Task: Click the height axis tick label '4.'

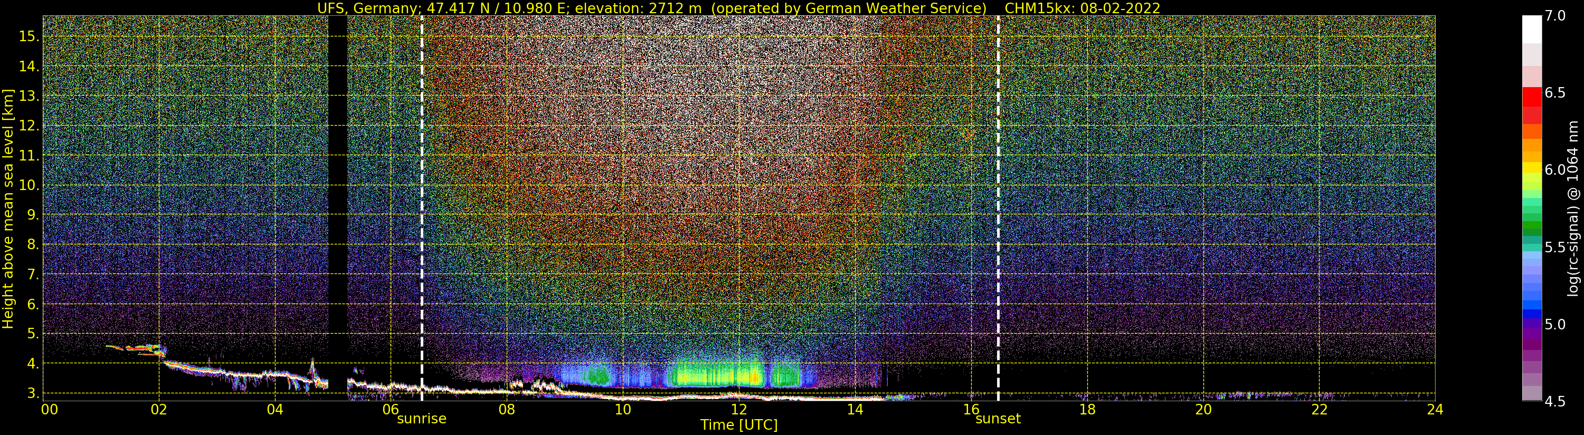Action: (x=33, y=364)
